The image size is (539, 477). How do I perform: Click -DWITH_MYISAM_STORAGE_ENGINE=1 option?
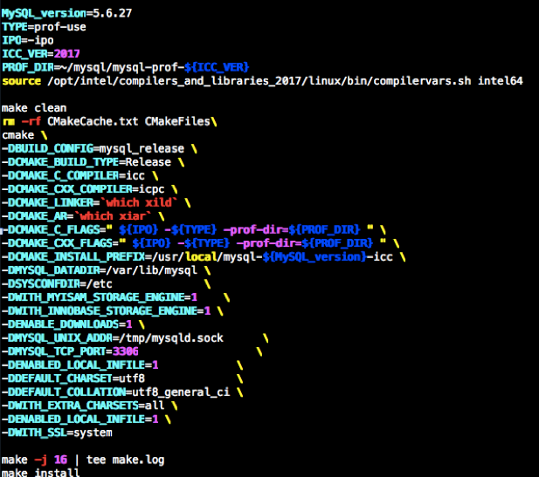coord(100,297)
